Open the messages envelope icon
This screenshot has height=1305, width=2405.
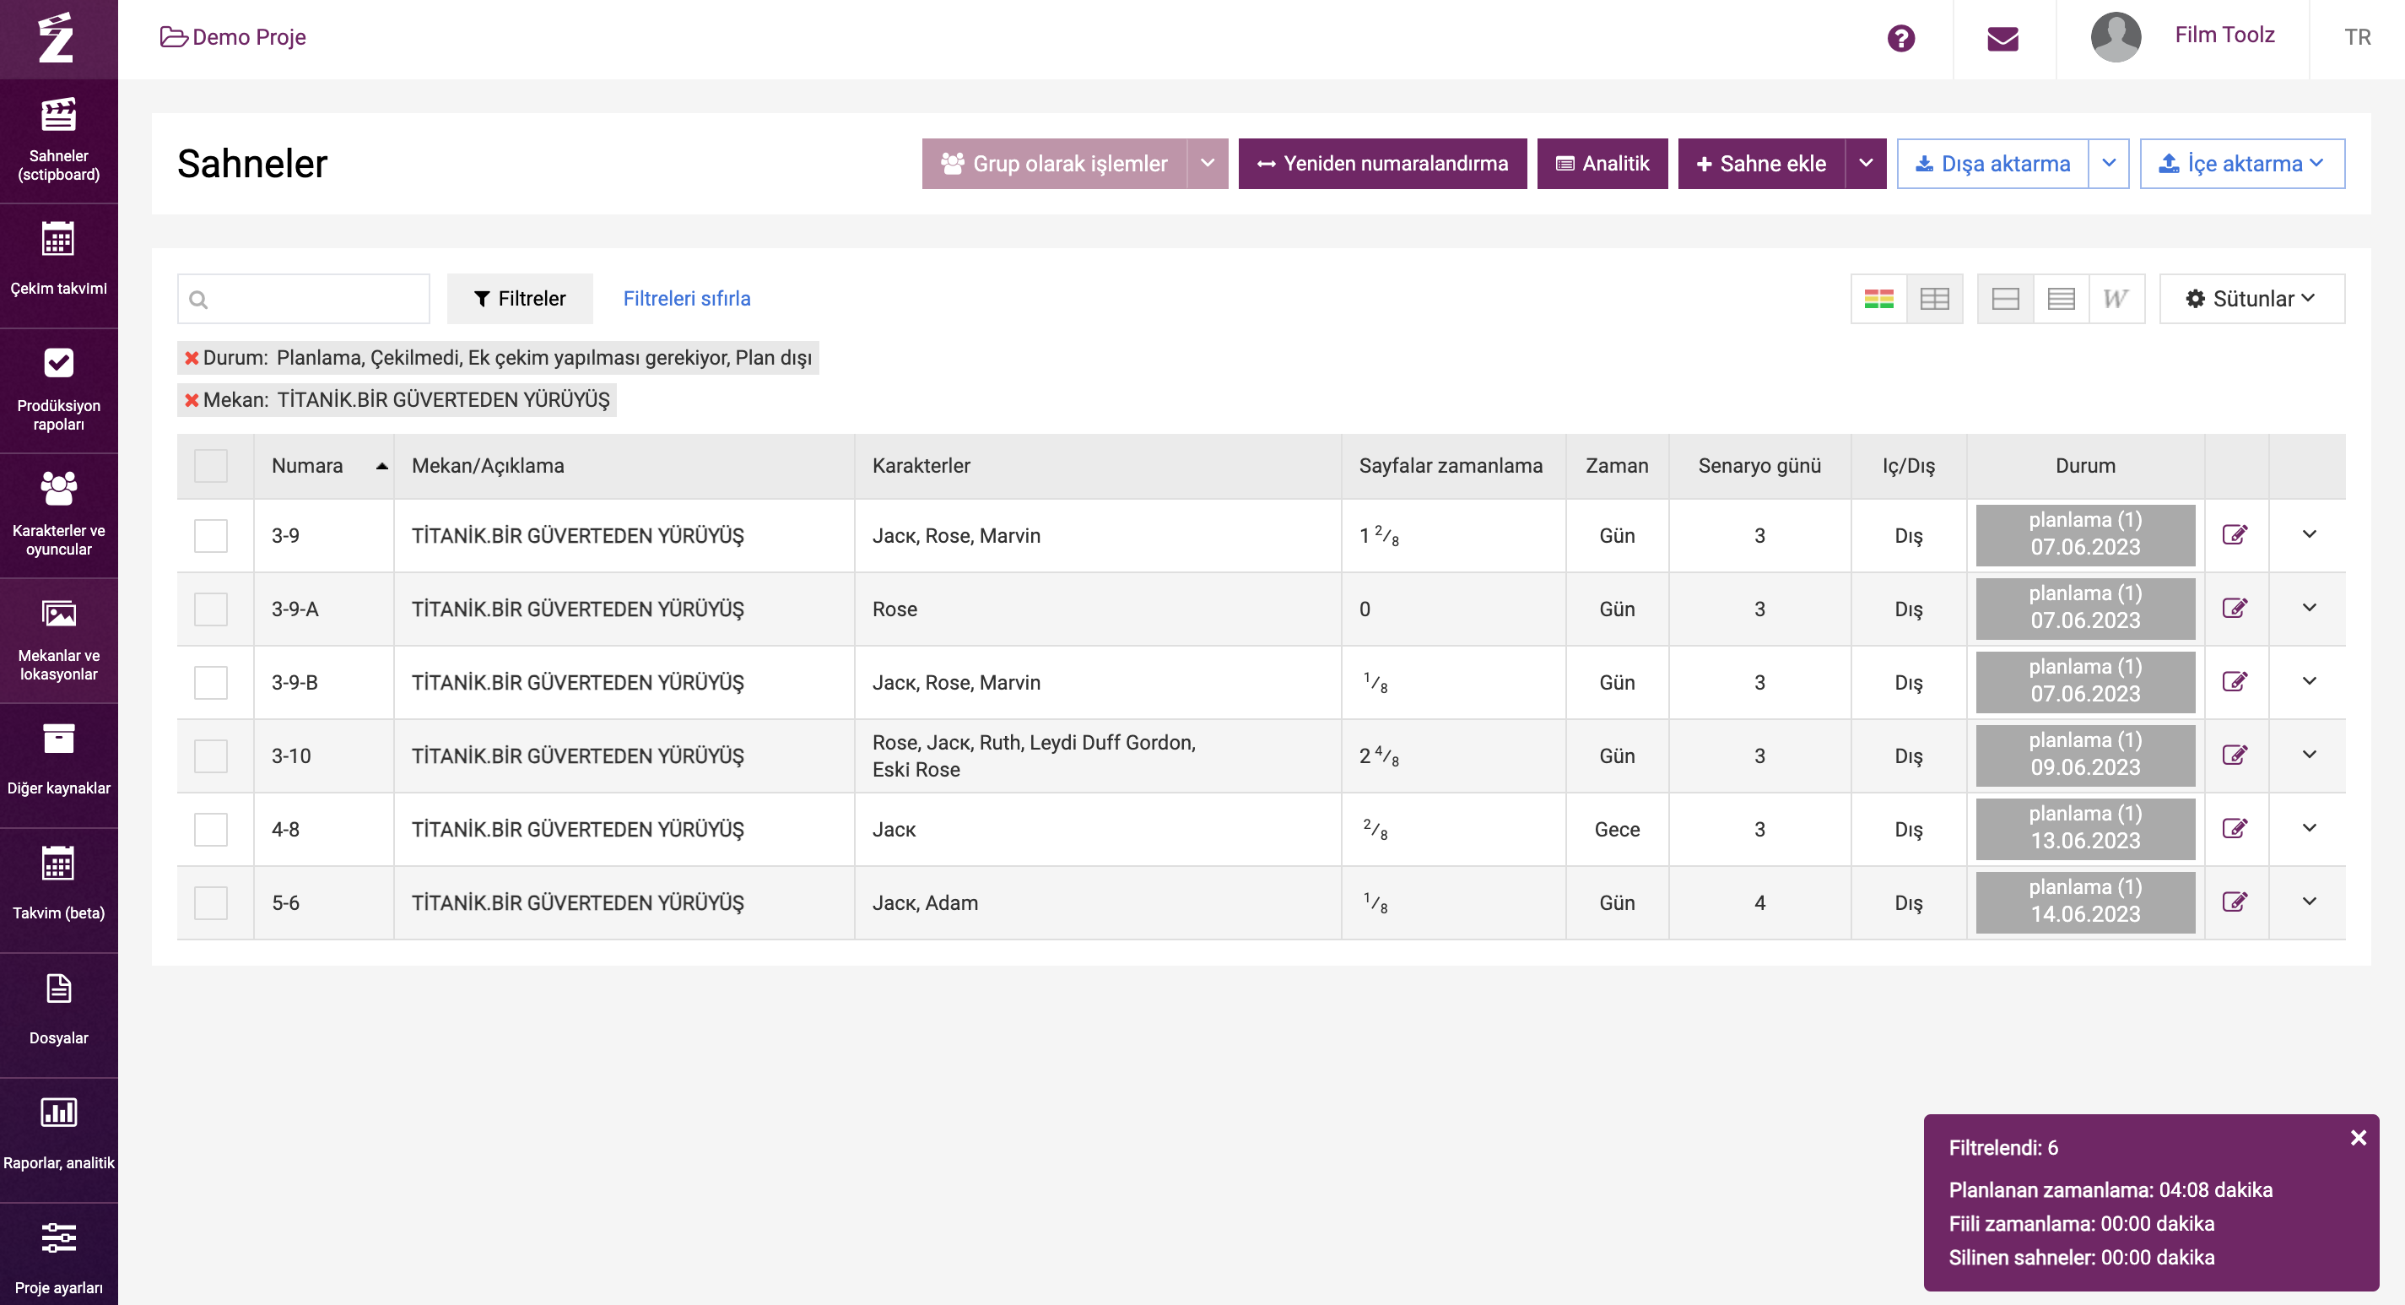click(x=2002, y=38)
